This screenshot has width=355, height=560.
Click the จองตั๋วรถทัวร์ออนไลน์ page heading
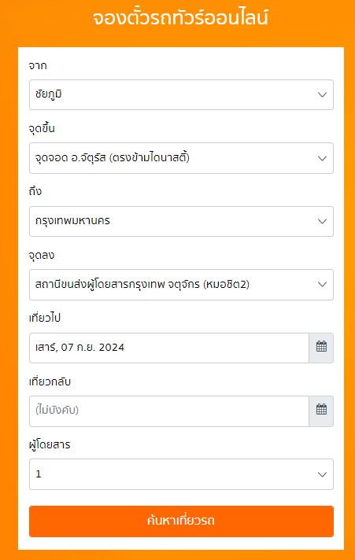180,18
